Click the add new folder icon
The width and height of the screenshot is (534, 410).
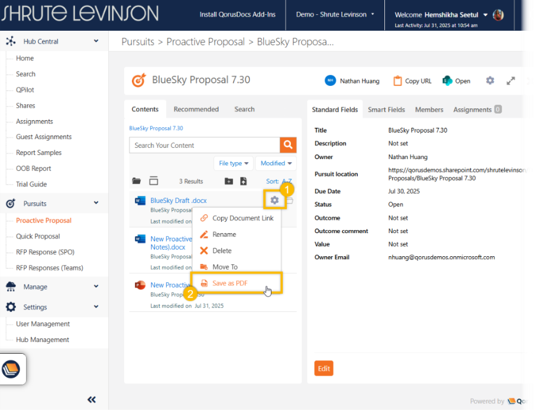[x=229, y=181]
